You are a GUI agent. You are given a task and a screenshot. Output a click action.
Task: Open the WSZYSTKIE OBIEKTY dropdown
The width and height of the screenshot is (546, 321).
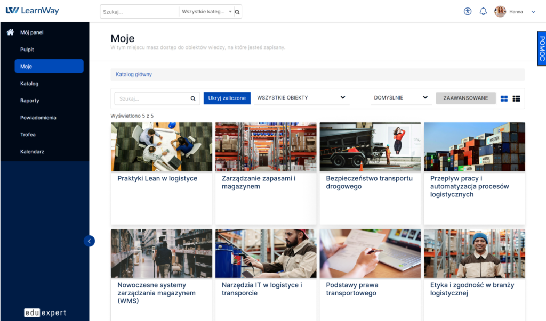[301, 98]
